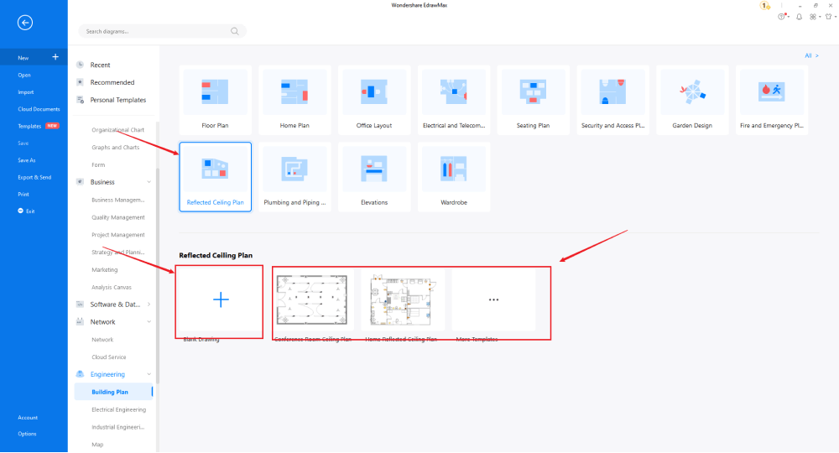Screen dimensions: 839x453
Task: Expand the Software & Database chevron
Action: click(149, 305)
